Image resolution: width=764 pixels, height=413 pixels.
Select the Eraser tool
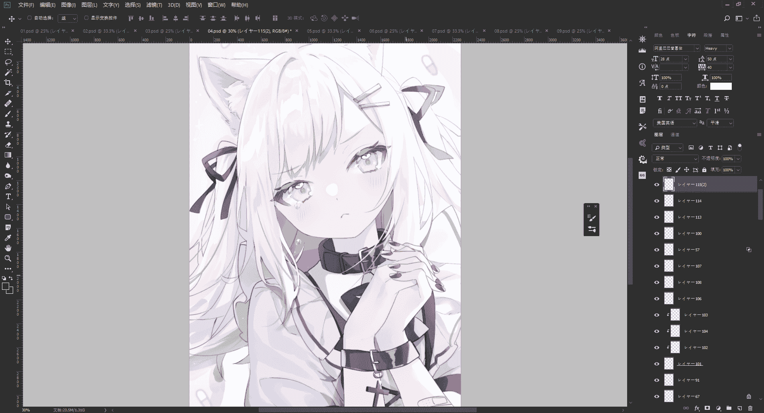coord(8,145)
